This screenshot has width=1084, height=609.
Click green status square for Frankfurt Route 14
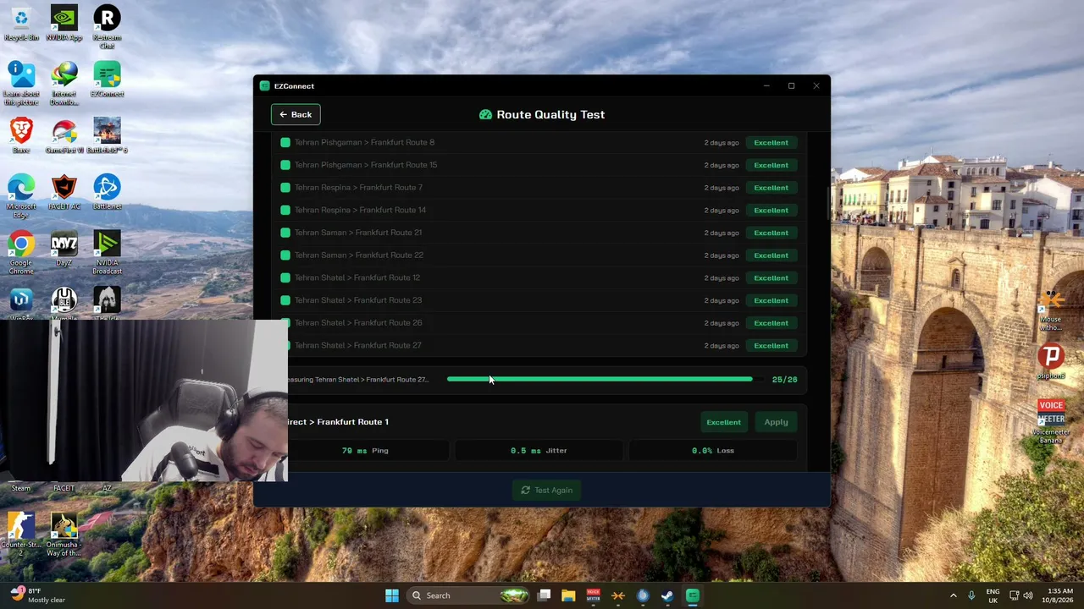point(285,210)
